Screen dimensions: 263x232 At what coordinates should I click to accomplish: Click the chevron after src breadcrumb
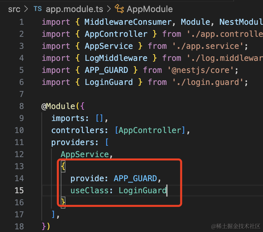coord(27,9)
